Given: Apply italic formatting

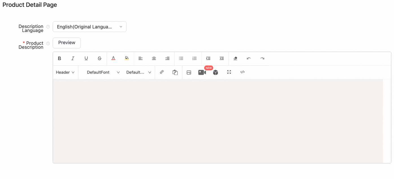Looking at the screenshot, I should [x=73, y=59].
